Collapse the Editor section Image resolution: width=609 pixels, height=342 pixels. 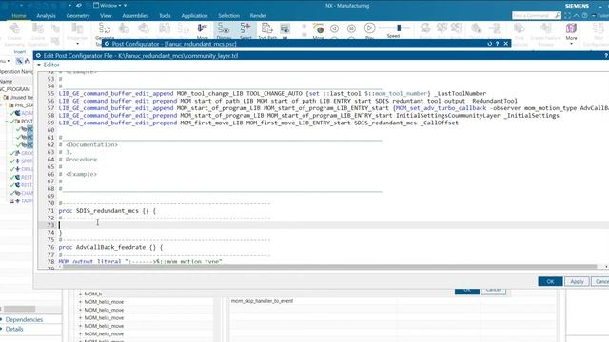click(39, 65)
